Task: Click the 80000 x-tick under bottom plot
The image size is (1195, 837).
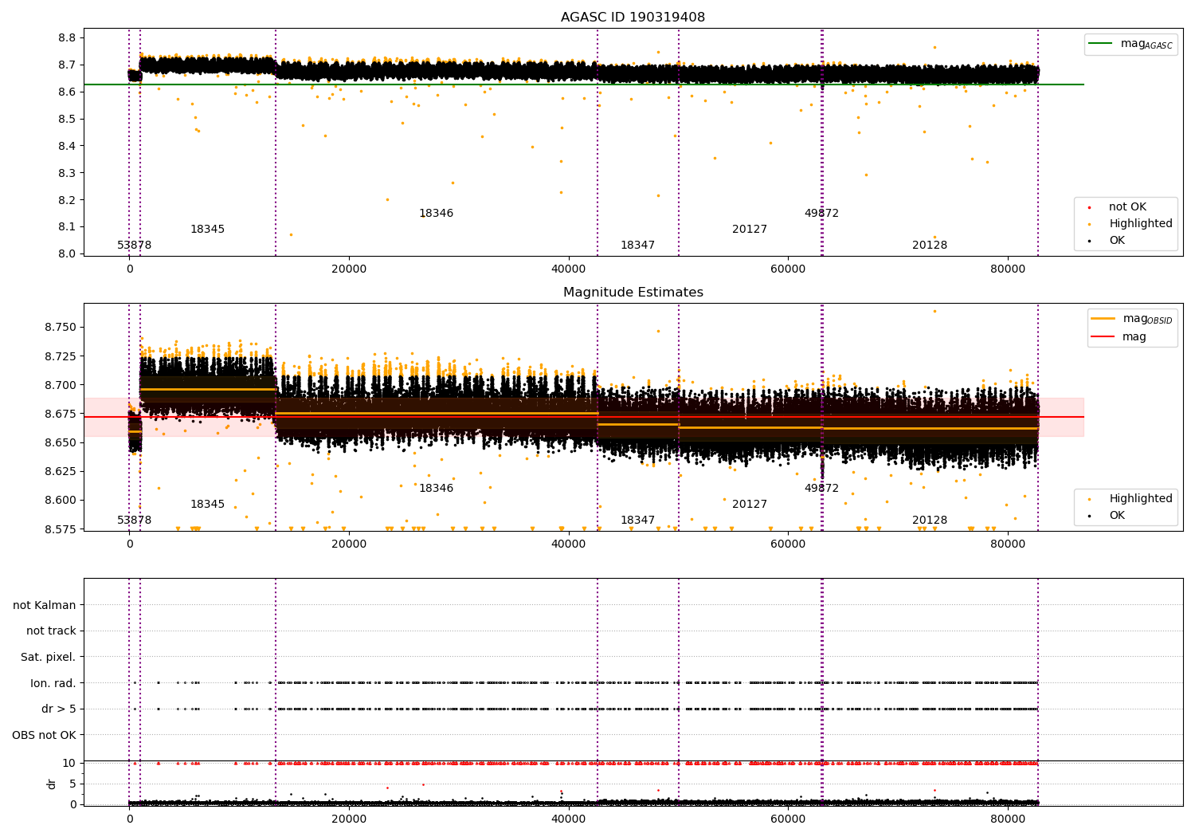Action: pyautogui.click(x=1007, y=819)
